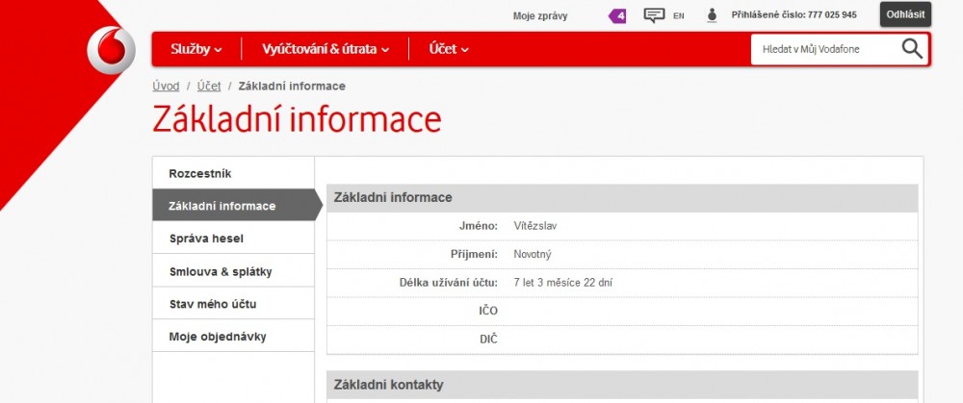This screenshot has height=403, width=963.
Task: Select Rozcestník in the sidebar
Action: pyautogui.click(x=200, y=173)
